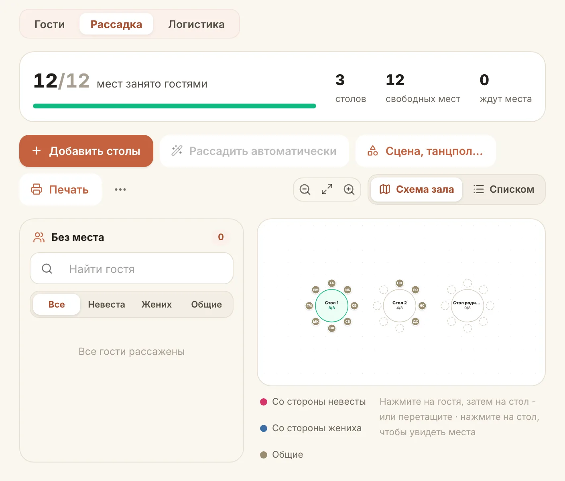
Task: Click the Без места counter badge 0
Action: tap(221, 237)
